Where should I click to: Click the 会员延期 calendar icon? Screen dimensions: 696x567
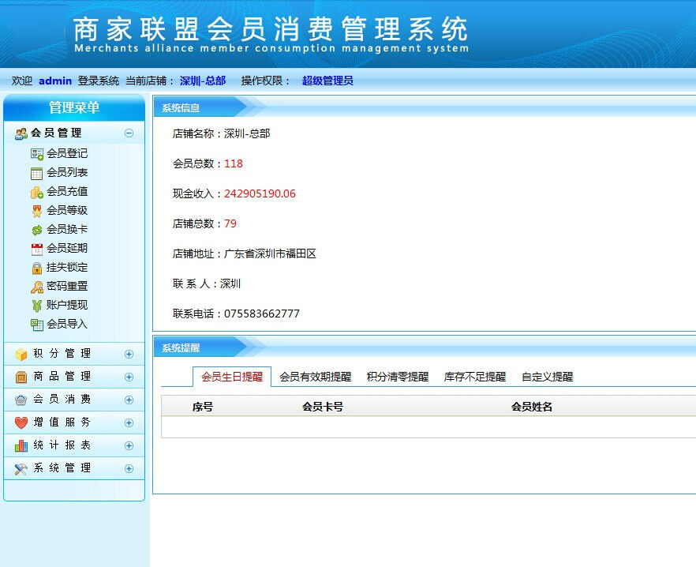click(37, 249)
